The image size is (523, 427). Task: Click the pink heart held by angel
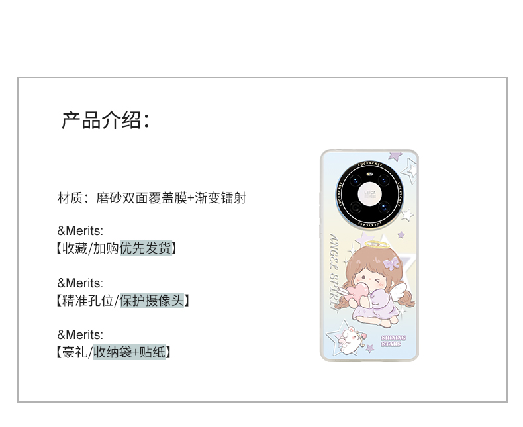click(x=358, y=291)
